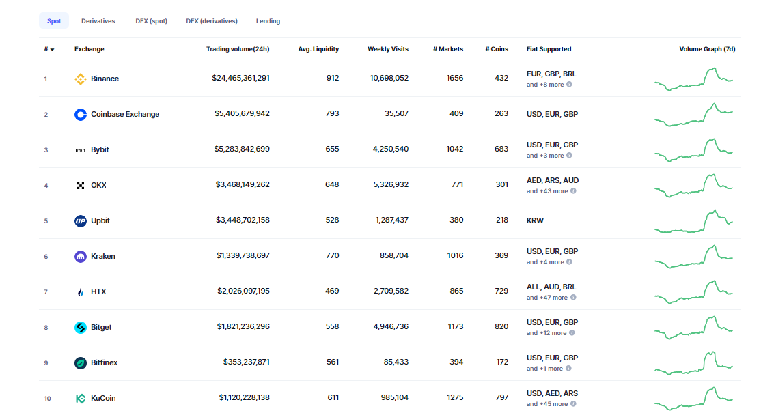Sort table by Weekly Visits header
The image size is (761, 413).
point(387,49)
